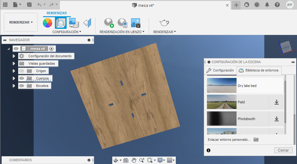Activate mesa v4 component radio button
The image size is (297, 164).
51,49
